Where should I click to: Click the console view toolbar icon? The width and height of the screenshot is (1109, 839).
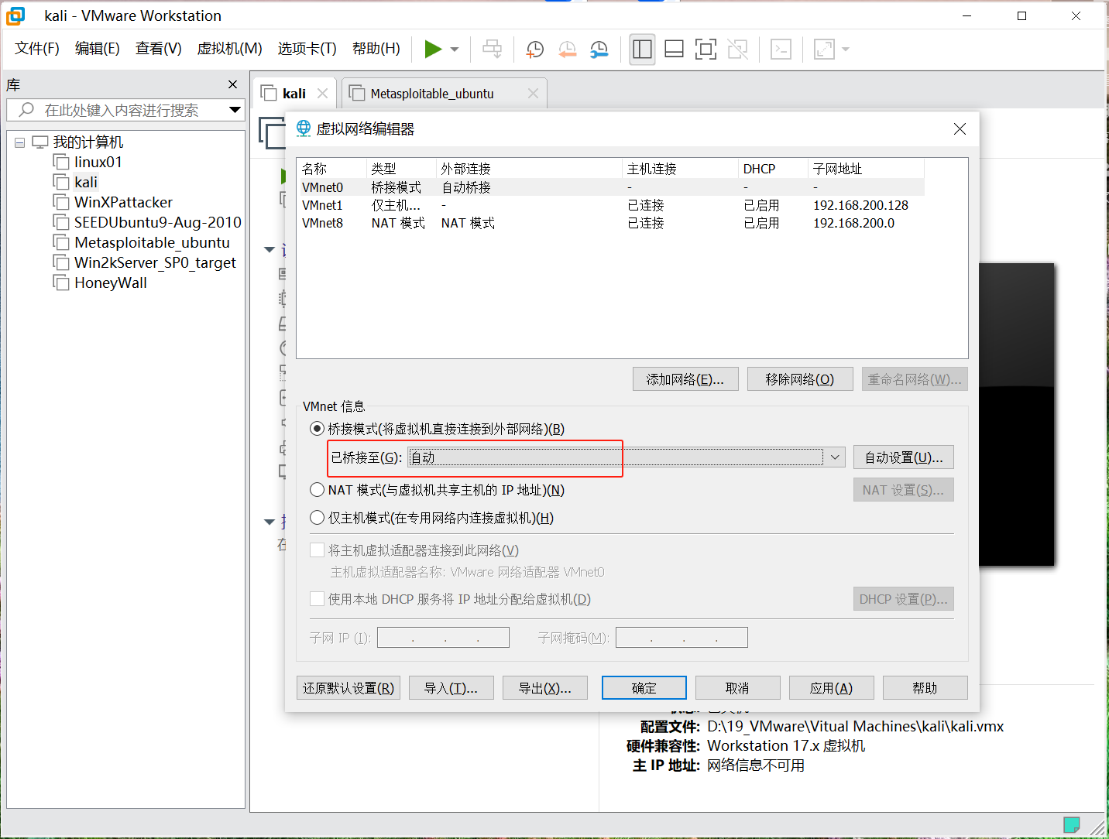tap(781, 50)
